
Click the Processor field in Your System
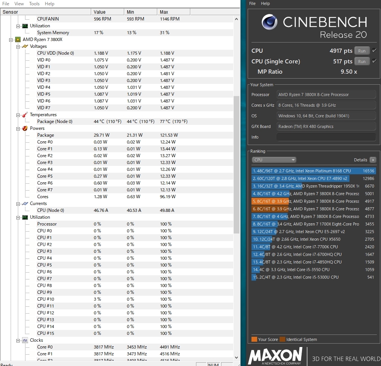coord(326,95)
